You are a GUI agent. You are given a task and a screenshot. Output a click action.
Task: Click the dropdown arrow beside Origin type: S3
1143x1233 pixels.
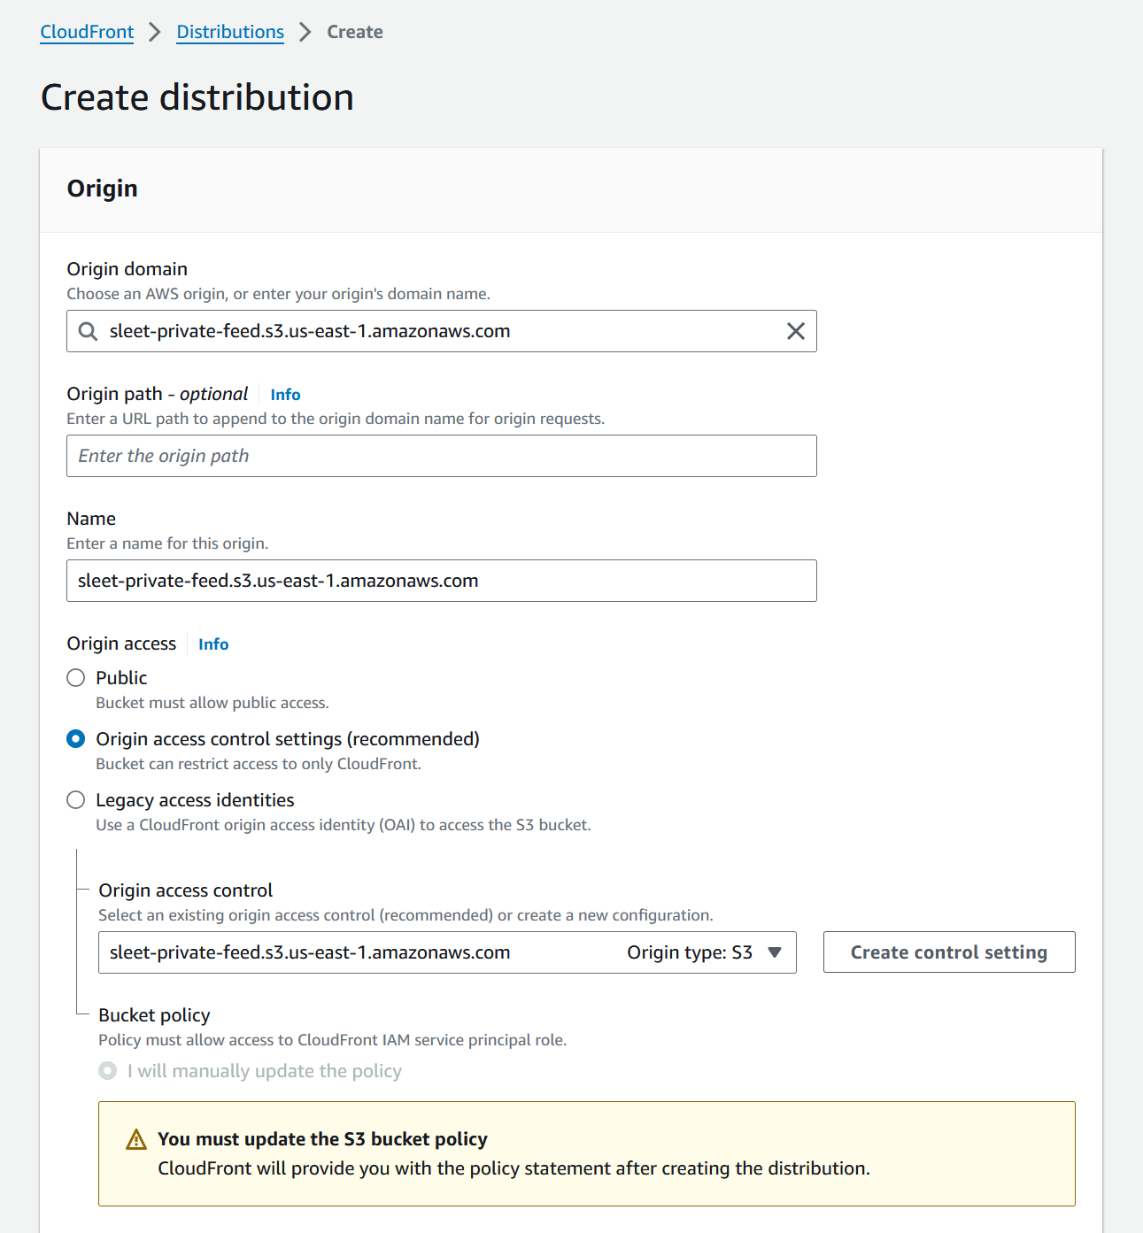pos(775,952)
